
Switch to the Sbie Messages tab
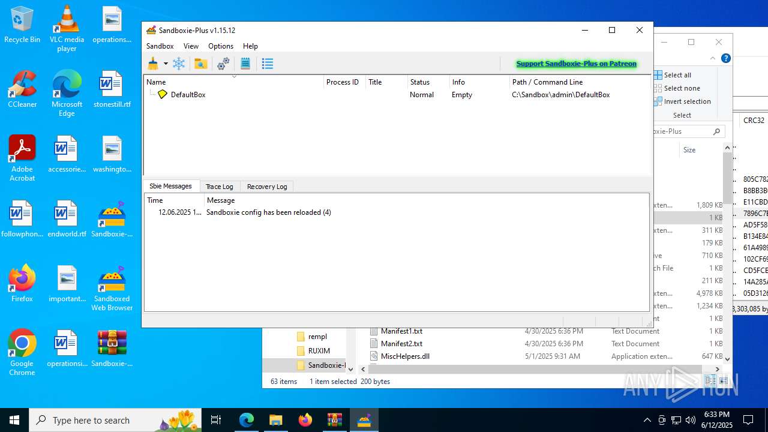coord(170,186)
